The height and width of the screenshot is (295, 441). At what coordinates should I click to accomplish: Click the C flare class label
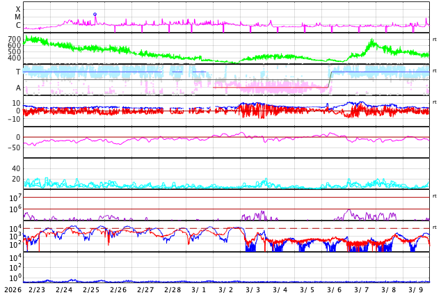[x=18, y=26]
